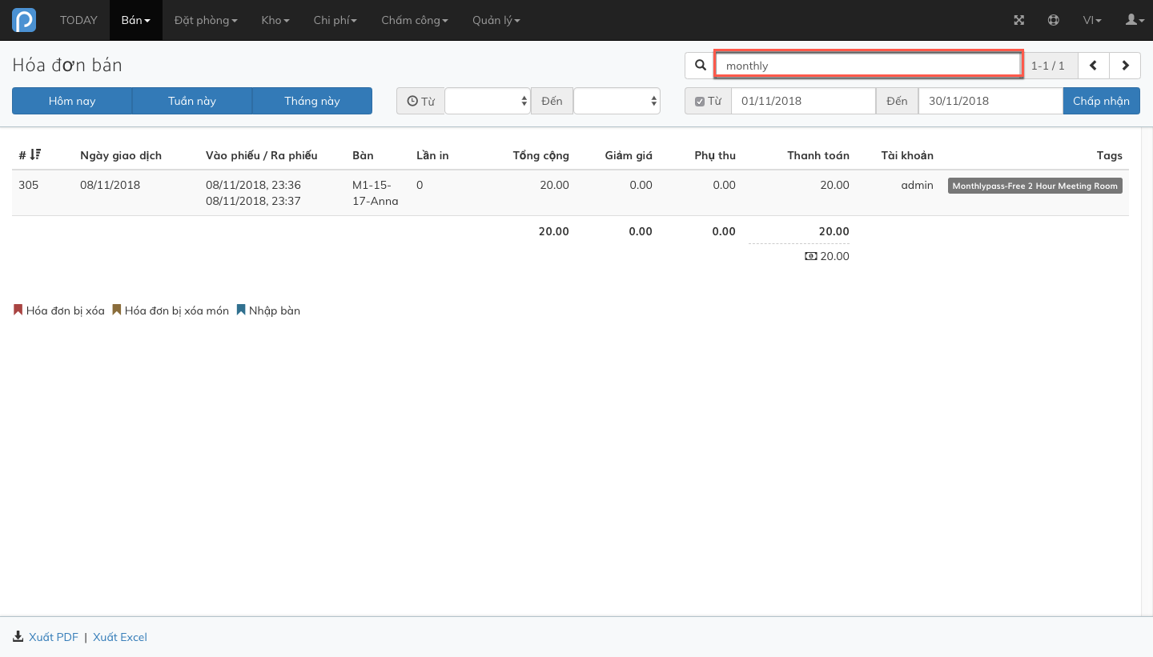Click the Giảm giá column header
1153x657 pixels.
[629, 155]
